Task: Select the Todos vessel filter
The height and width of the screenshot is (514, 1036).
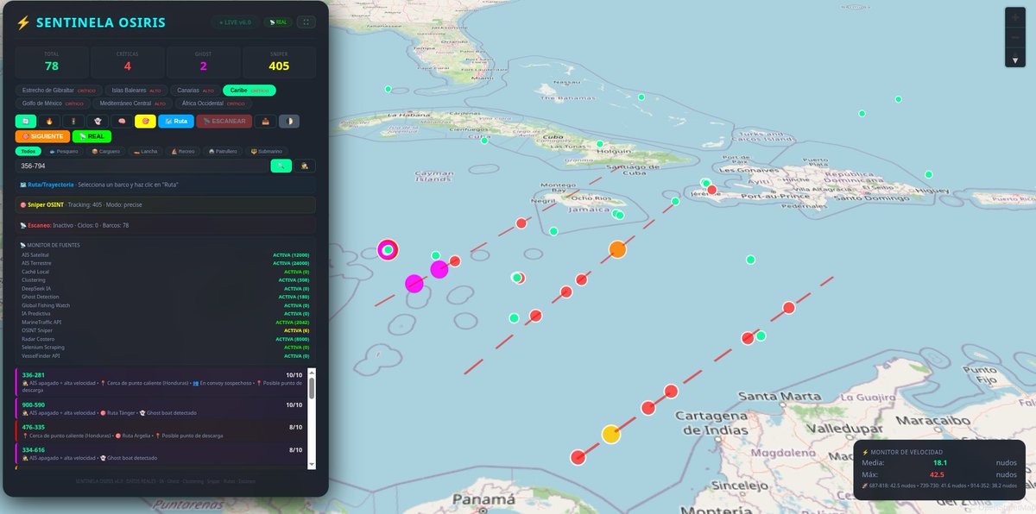Action: point(28,151)
